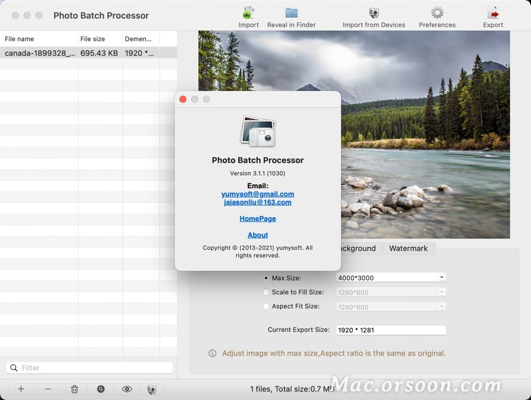Open Preferences gear icon

pos(437,13)
